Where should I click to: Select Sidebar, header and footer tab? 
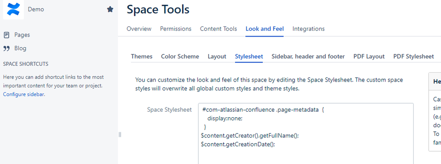click(308, 56)
